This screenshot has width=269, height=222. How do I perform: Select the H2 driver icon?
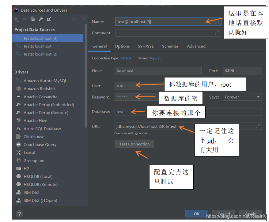tap(18, 168)
